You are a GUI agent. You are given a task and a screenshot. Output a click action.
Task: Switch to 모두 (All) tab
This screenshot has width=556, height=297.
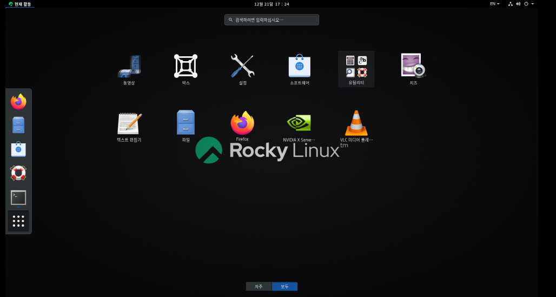pyautogui.click(x=284, y=286)
